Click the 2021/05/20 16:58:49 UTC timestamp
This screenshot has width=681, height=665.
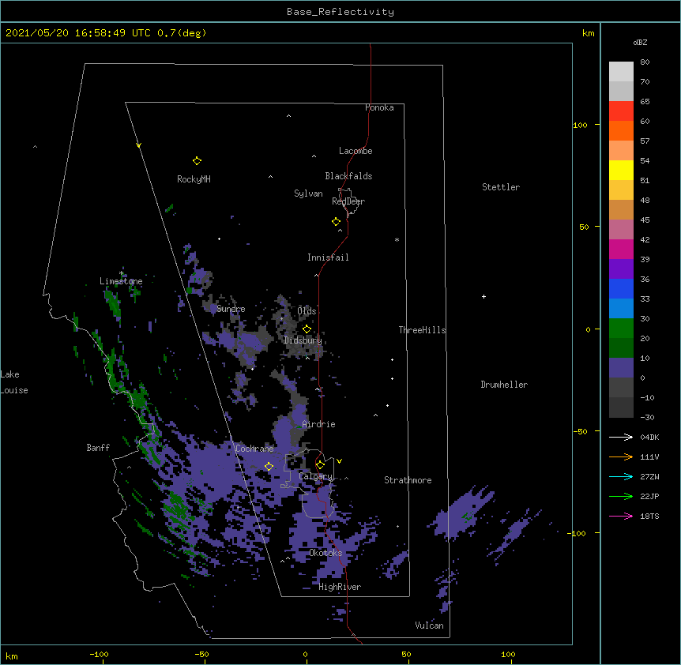click(78, 33)
